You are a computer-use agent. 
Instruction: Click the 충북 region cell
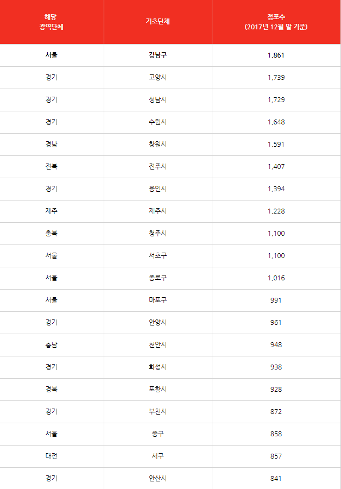[52, 233]
